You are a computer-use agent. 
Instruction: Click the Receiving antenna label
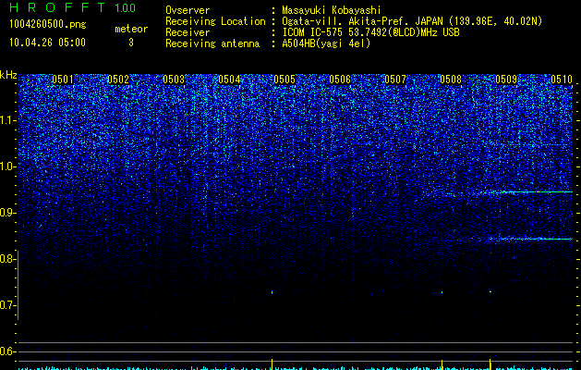coord(212,43)
